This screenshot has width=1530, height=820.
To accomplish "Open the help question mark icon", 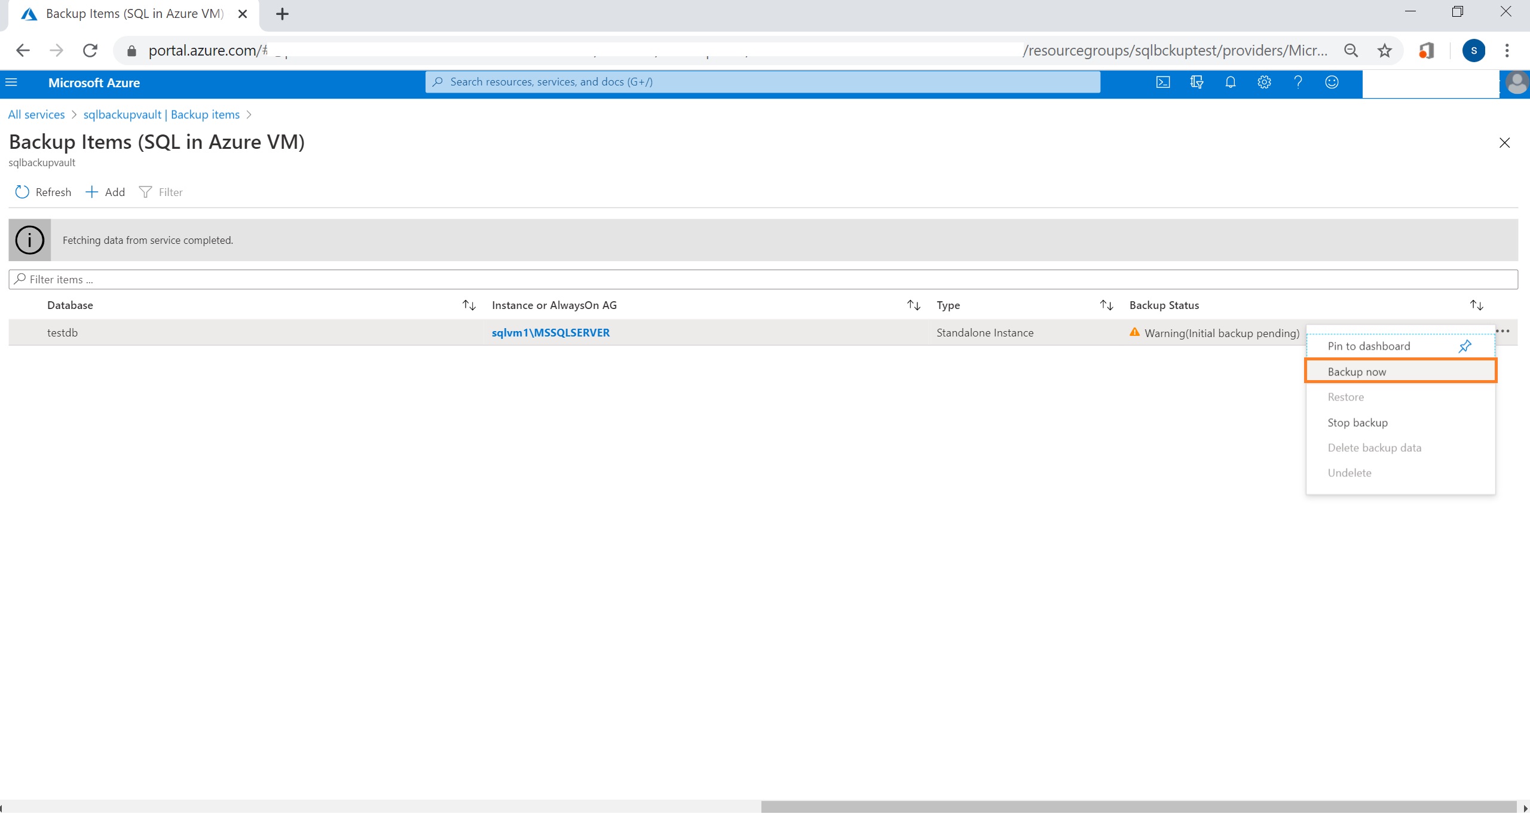I will tap(1298, 82).
